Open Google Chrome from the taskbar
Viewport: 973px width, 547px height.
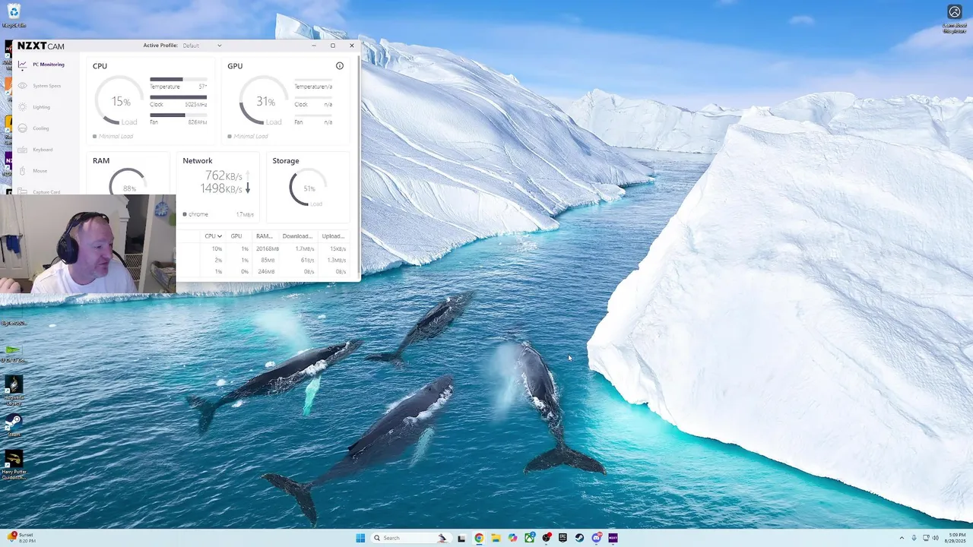(479, 538)
